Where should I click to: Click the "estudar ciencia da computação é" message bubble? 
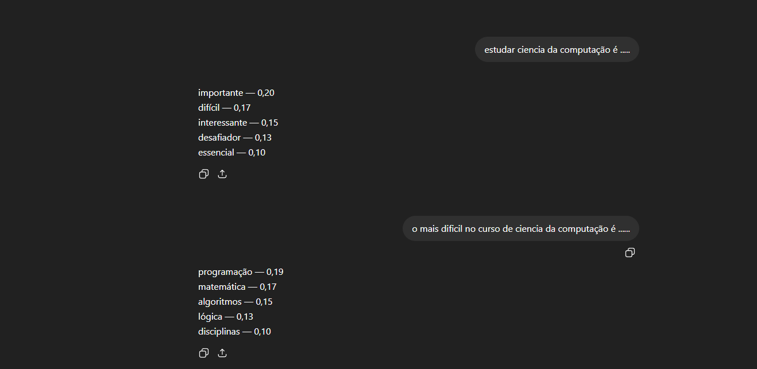pos(557,50)
